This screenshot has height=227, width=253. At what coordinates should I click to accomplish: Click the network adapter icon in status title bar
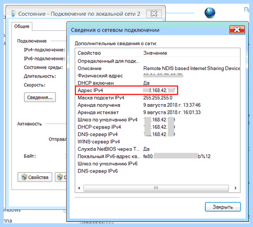(x=13, y=14)
